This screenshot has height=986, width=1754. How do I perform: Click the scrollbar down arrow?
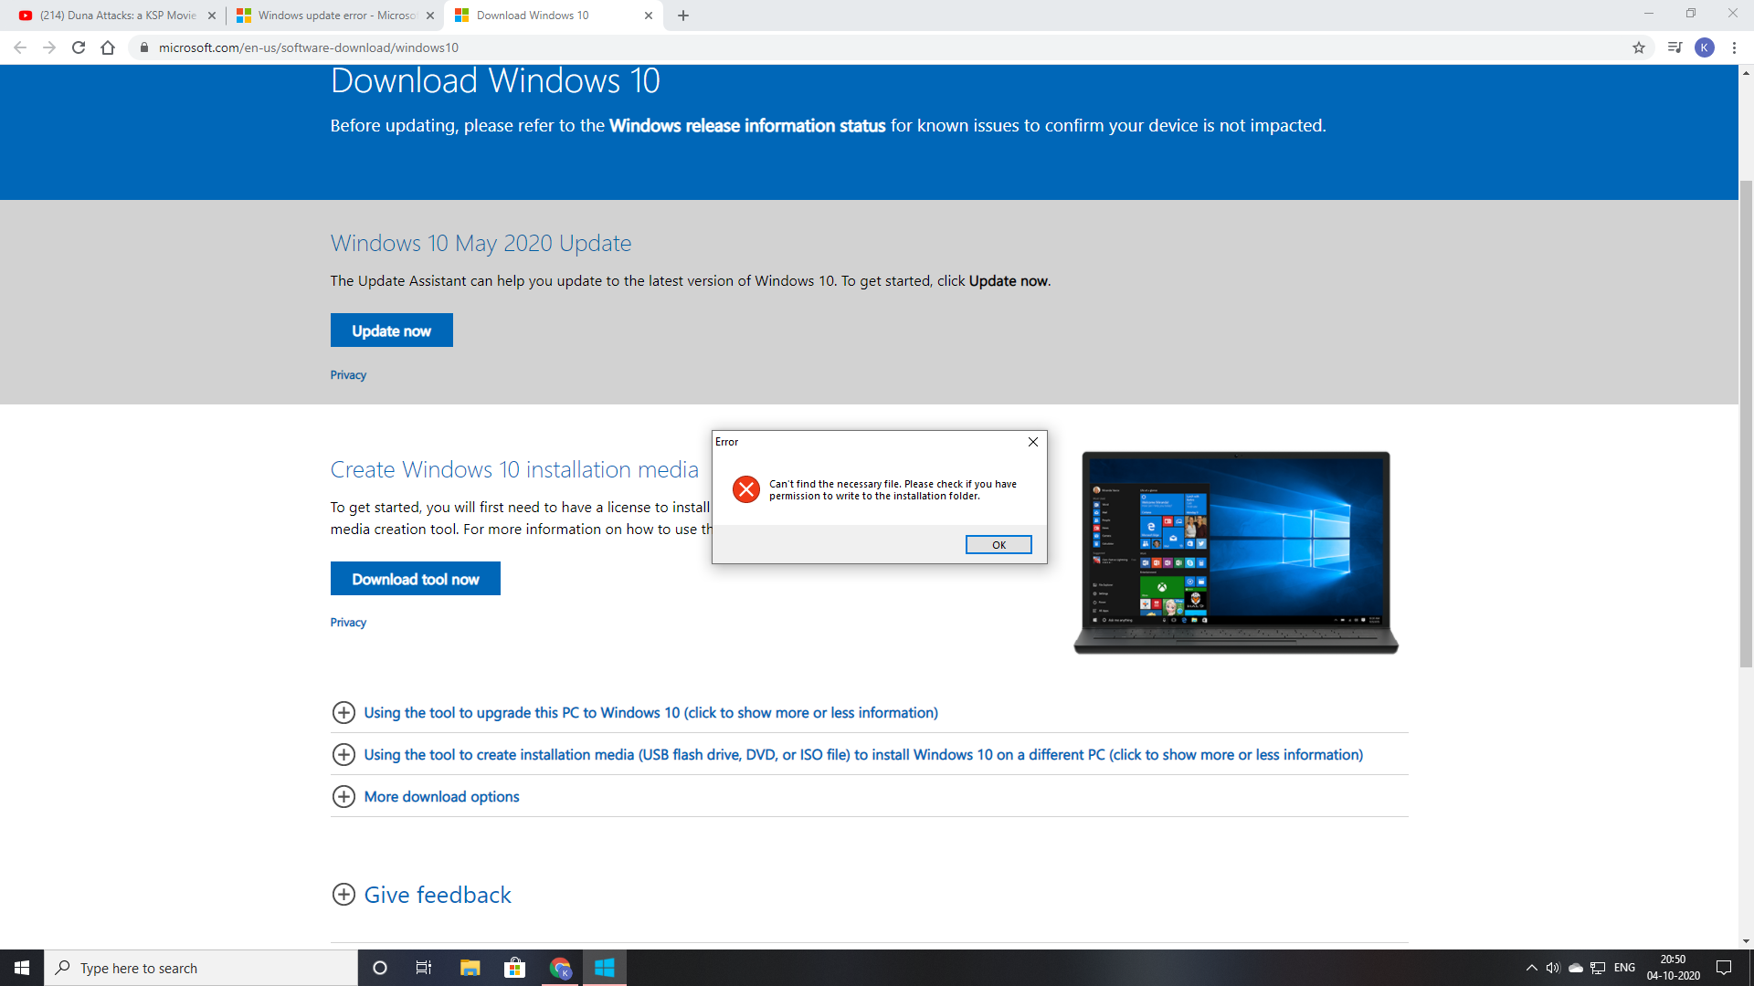click(x=1746, y=941)
